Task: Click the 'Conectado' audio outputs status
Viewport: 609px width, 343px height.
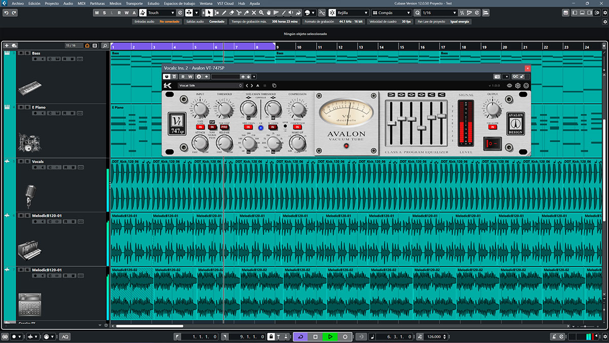Action: click(x=217, y=21)
